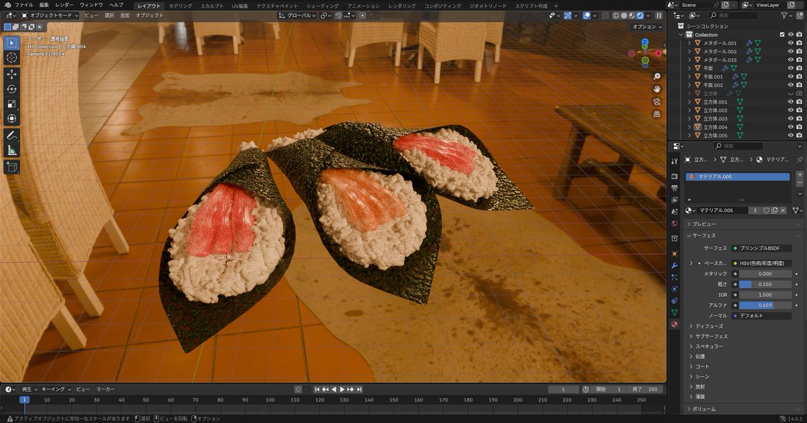Screen dimensions: 807x423
Task: Open the グローバル transform orientation dropdown
Action: click(295, 15)
